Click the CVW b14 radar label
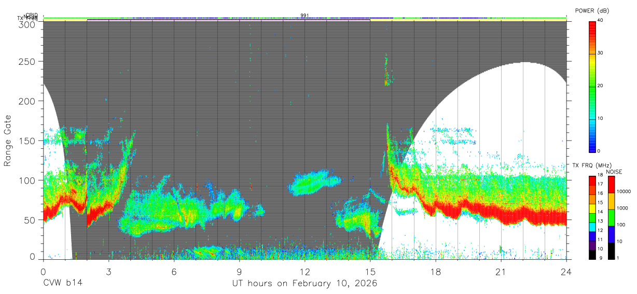 [63, 283]
